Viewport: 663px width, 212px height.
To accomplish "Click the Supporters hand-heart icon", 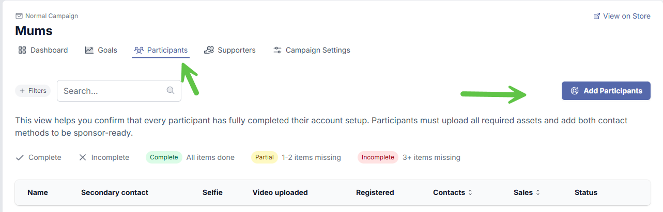I will [209, 50].
